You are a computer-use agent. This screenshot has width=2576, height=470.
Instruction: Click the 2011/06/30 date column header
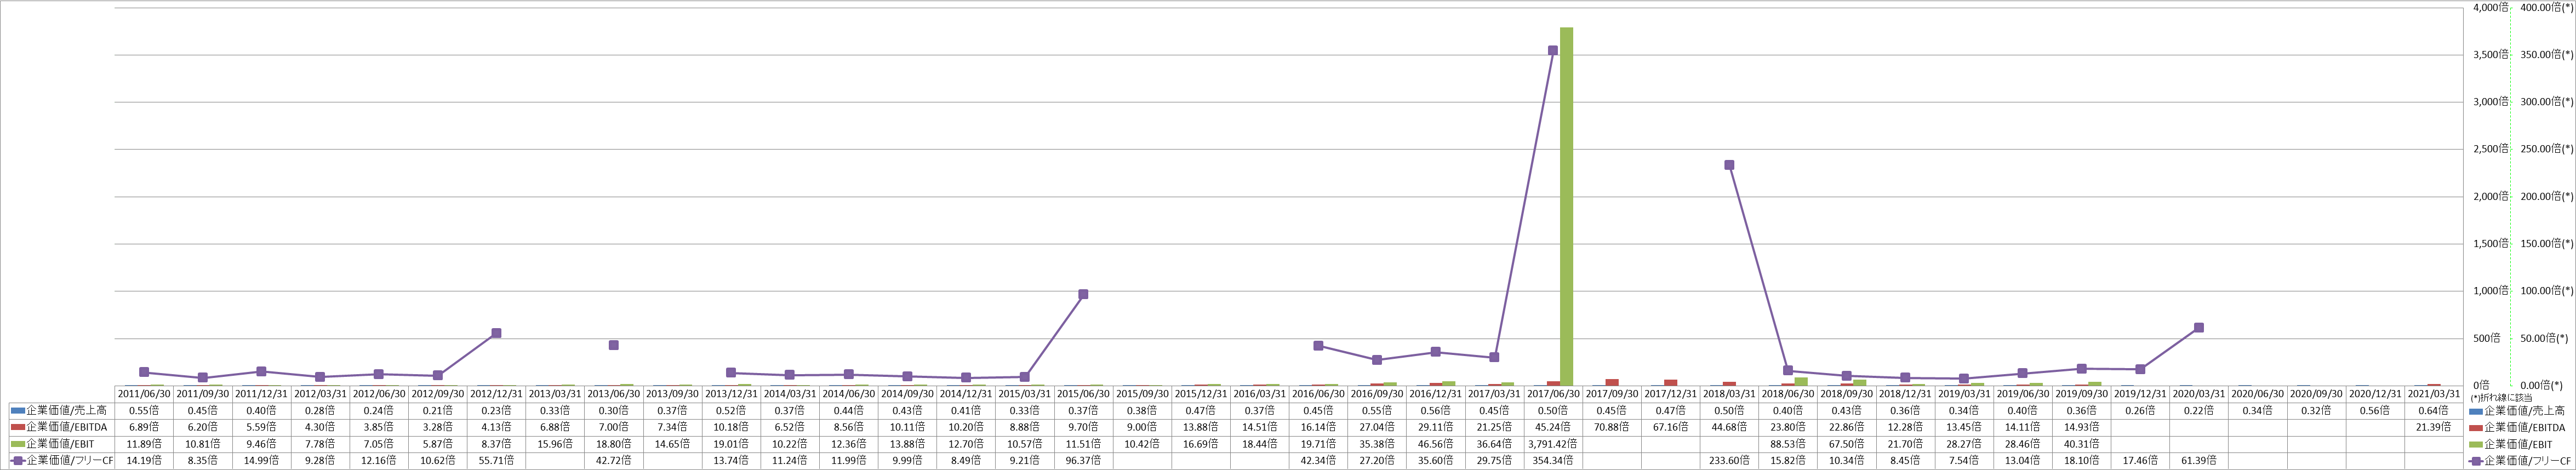point(144,394)
